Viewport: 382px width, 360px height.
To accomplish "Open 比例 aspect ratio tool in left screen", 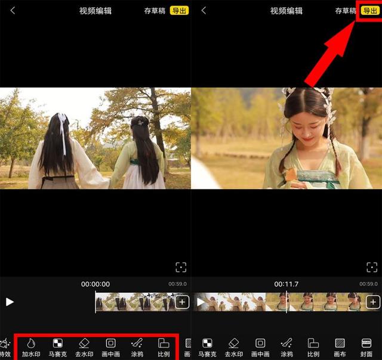I will 164,347.
